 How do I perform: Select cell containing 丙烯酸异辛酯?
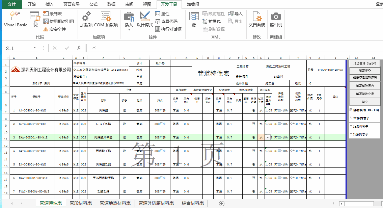[x=103, y=137]
